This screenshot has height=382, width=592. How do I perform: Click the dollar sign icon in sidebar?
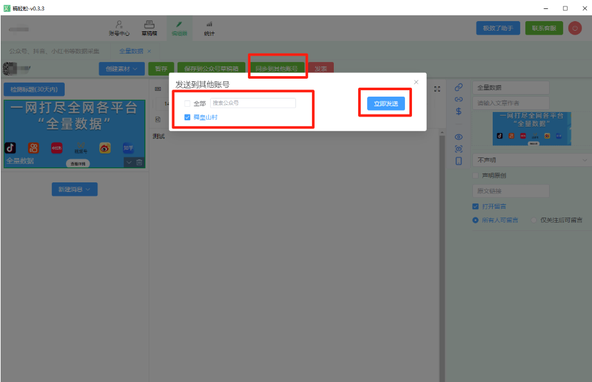(x=458, y=111)
